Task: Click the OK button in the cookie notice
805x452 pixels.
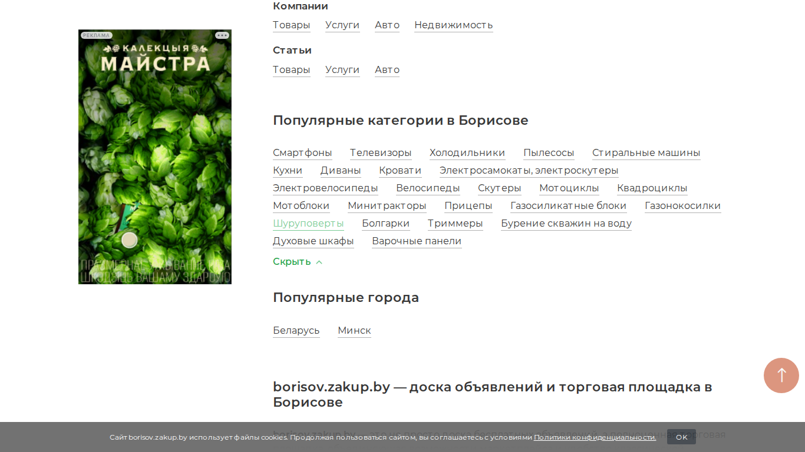Action: (681, 437)
